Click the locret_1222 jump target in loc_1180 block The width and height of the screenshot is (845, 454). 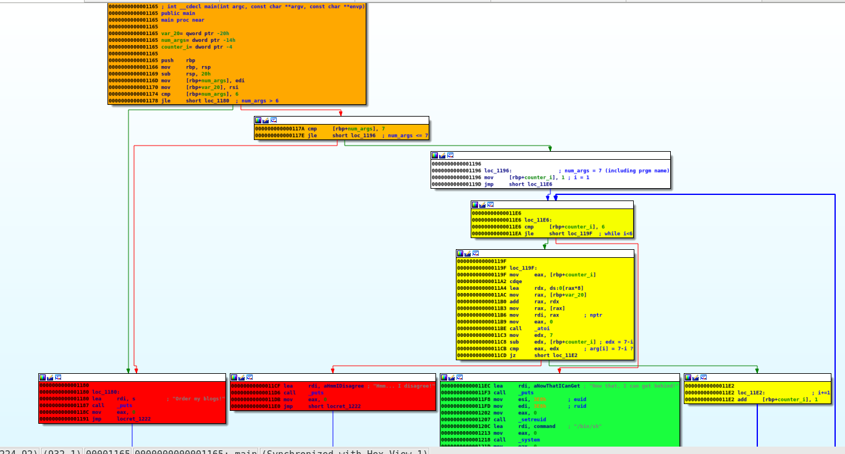[x=133, y=419]
